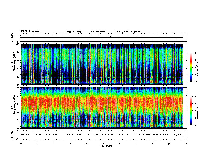The image size is (209, 161).
Task: Click the 7 tick on time axis
Action: tap(136, 144)
